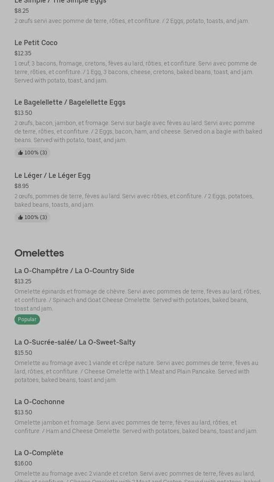The image size is (274, 482).
Task: Click the $12.35 price of Le Petit Coco
Action: 23,54
